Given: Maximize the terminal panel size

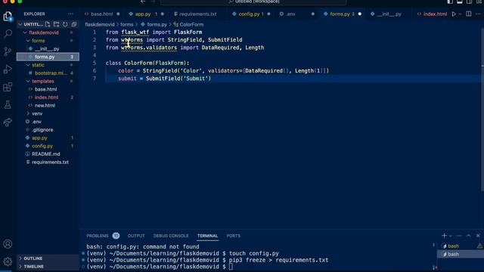Looking at the screenshot, I should (x=469, y=236).
